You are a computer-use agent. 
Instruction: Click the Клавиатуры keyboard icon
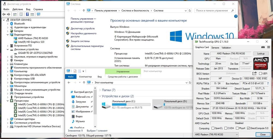pyautogui.click(x=12, y=64)
